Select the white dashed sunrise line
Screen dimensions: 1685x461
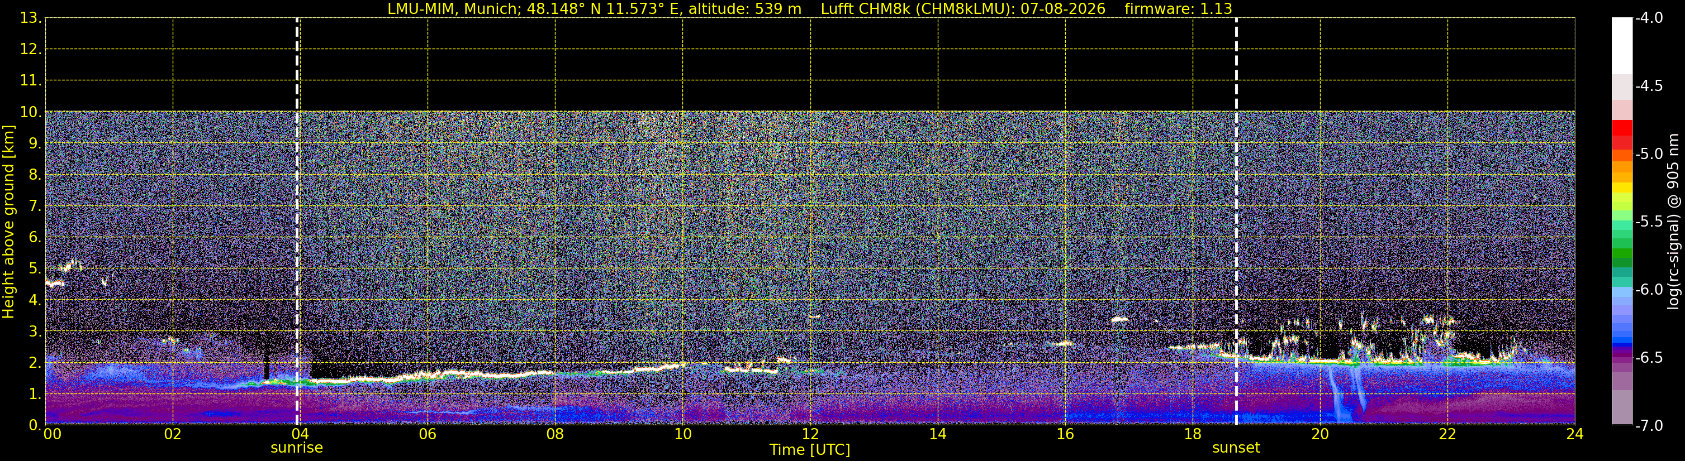pos(297,222)
